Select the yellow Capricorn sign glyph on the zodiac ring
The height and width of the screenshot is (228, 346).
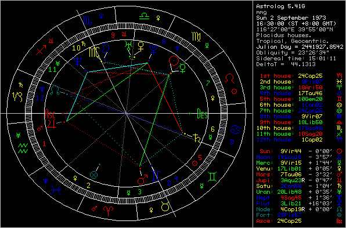click(x=18, y=97)
